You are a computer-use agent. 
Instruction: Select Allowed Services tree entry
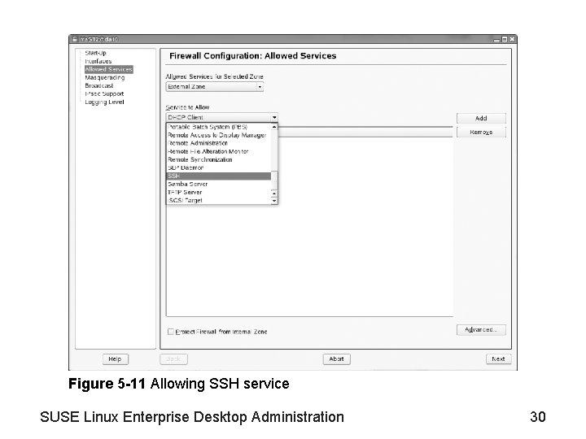(x=109, y=69)
